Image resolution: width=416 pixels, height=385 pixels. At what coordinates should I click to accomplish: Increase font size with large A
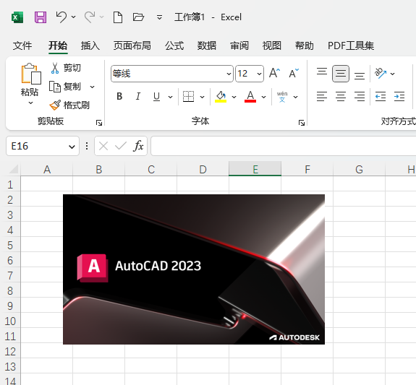coord(274,73)
